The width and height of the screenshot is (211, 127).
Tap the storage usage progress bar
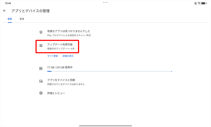point(109,71)
